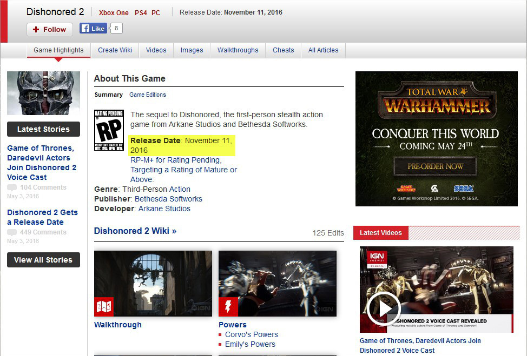
Task: Open Dishonored 2 Gets a Release Date story
Action: point(42,217)
